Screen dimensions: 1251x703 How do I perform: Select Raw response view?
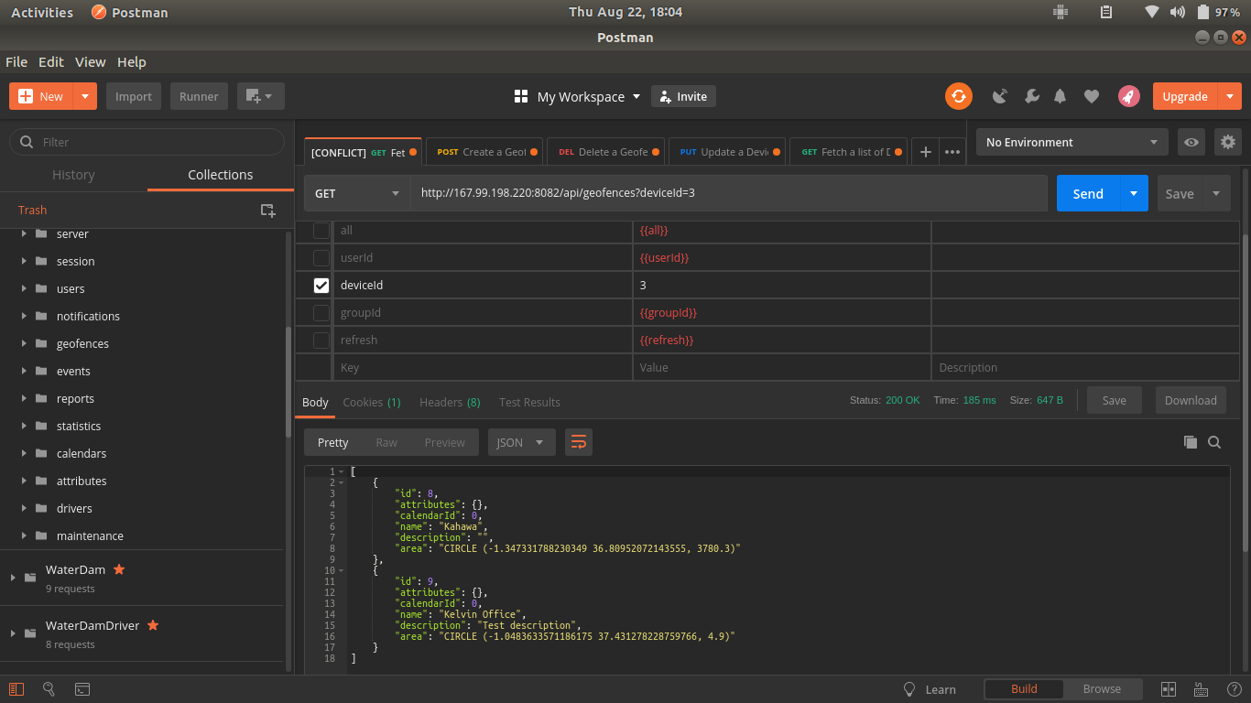click(x=386, y=442)
